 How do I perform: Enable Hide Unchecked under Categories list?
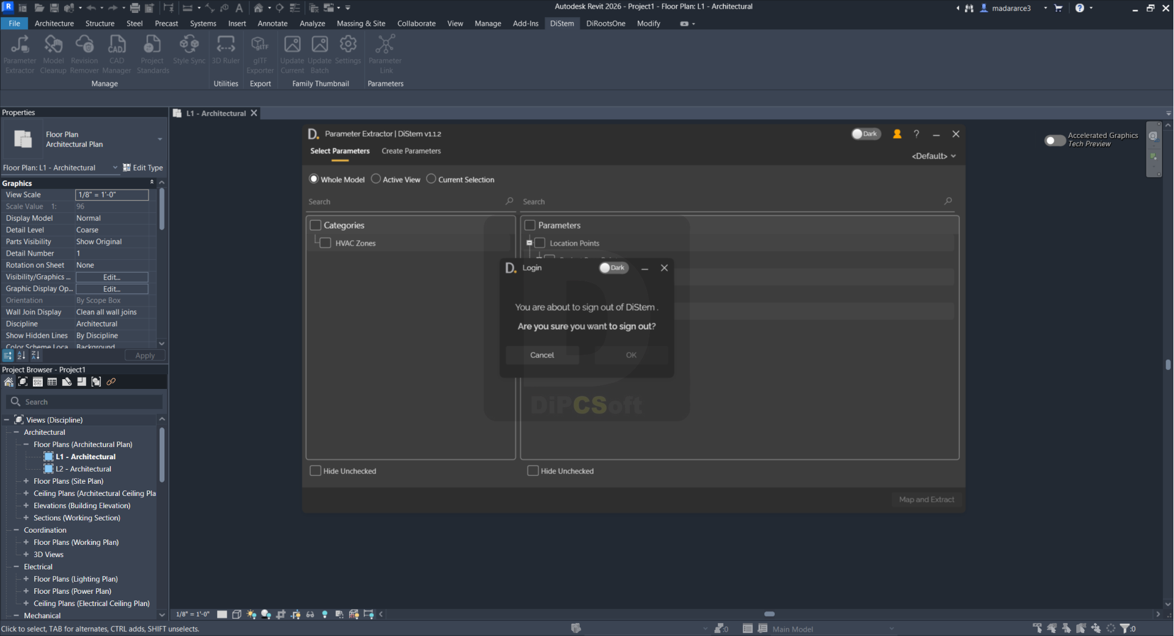[316, 471]
